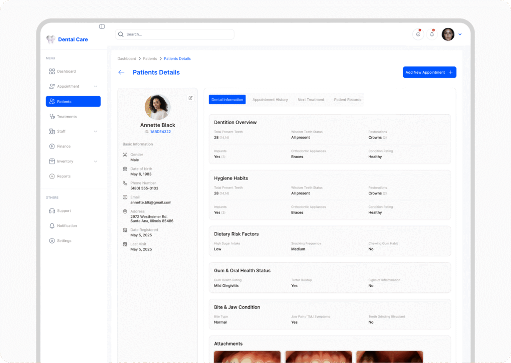Open Settings from the sidebar

[64, 241]
